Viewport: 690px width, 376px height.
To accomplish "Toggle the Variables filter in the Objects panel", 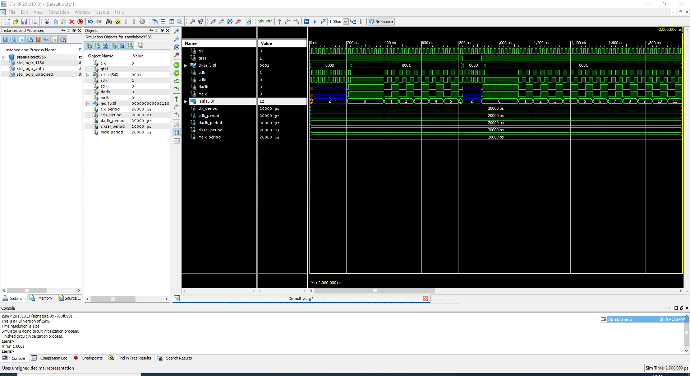I will [130, 46].
